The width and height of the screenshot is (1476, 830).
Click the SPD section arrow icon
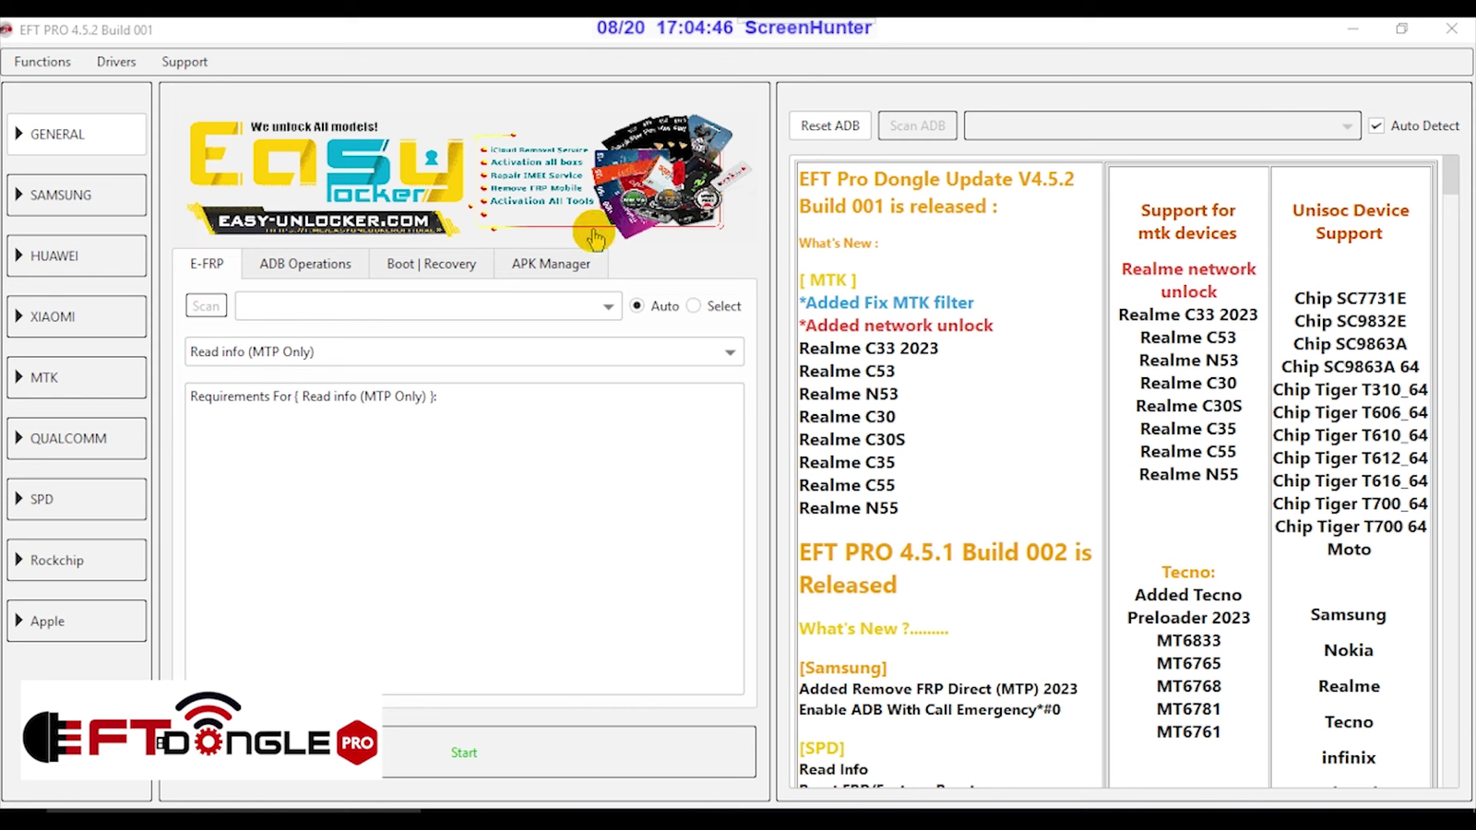pyautogui.click(x=18, y=499)
